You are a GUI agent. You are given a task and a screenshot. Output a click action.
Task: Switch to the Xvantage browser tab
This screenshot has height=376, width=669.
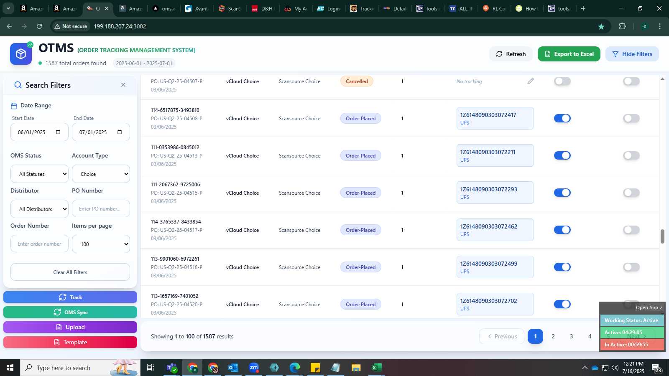[197, 8]
